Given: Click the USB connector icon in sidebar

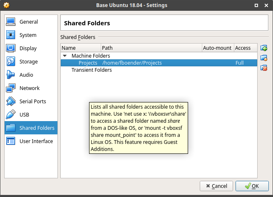Looking at the screenshot, I should [11, 114].
